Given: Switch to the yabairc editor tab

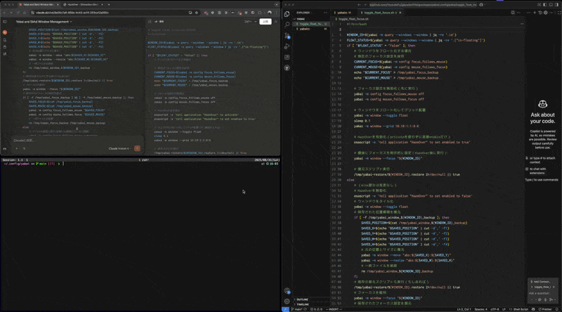Looking at the screenshot, I should (343, 13).
